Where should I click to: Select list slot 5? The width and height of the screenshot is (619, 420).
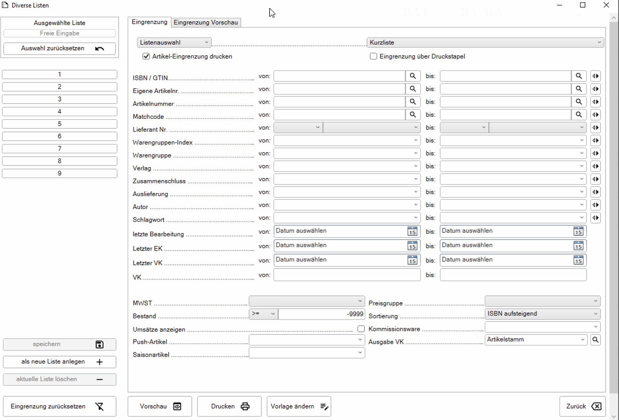click(x=60, y=124)
